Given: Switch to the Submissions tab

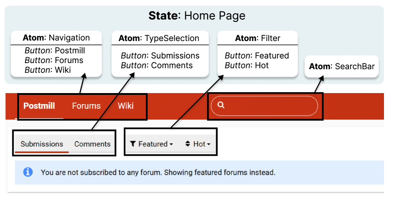Looking at the screenshot, I should pos(42,144).
